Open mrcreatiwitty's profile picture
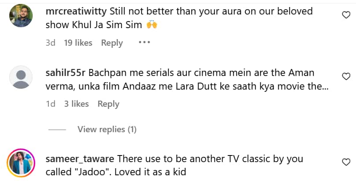 tap(21, 16)
